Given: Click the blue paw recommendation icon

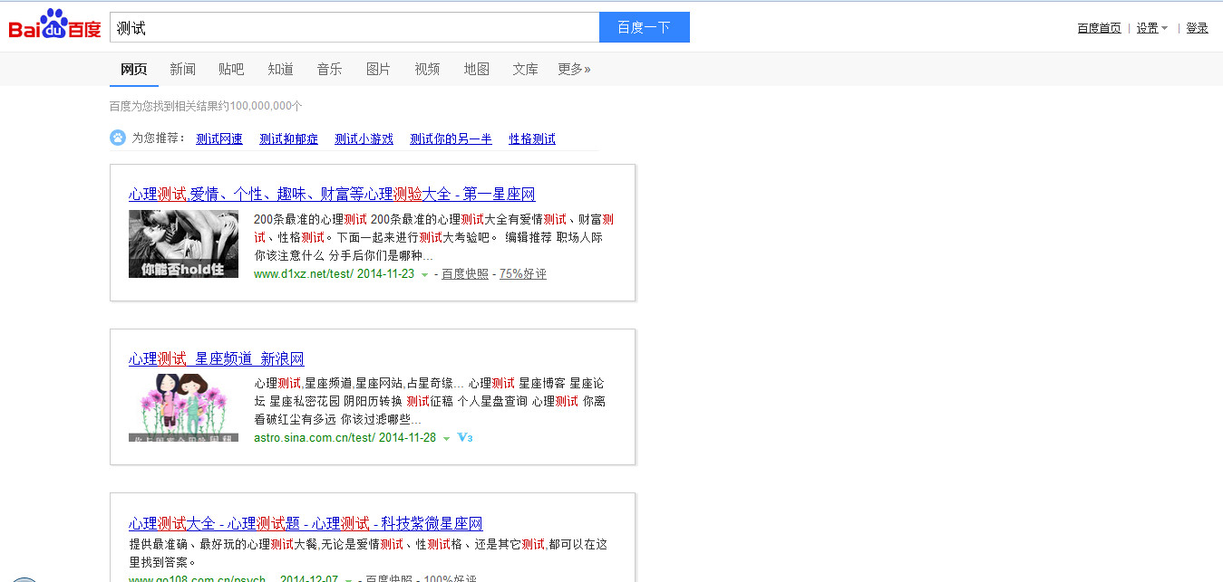Looking at the screenshot, I should (x=118, y=138).
